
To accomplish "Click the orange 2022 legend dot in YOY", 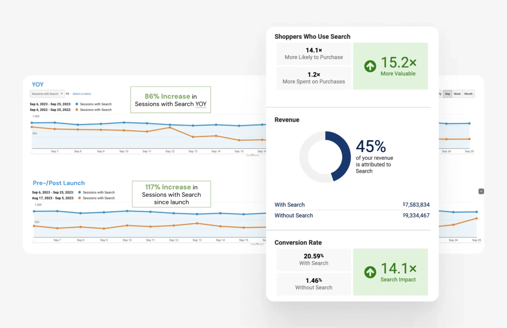I will [77, 110].
